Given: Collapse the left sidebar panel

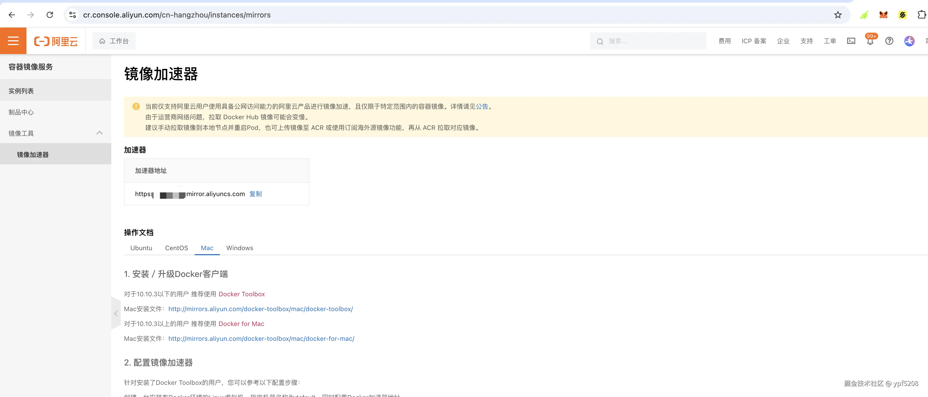Looking at the screenshot, I should pos(116,313).
